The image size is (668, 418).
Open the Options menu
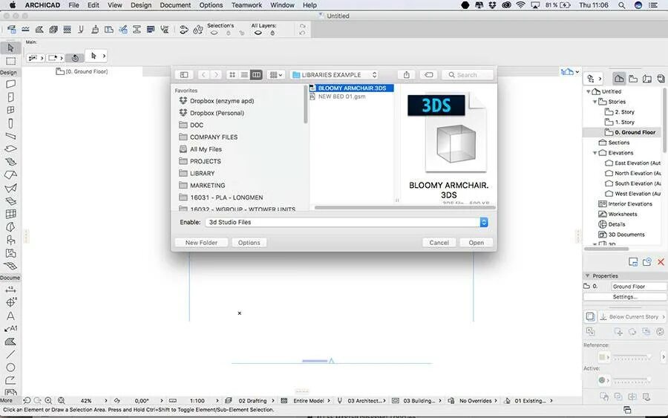tap(211, 5)
